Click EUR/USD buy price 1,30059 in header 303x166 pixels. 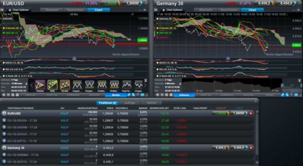(133, 3)
